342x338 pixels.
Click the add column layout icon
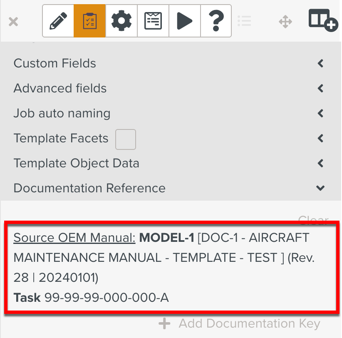tap(323, 21)
